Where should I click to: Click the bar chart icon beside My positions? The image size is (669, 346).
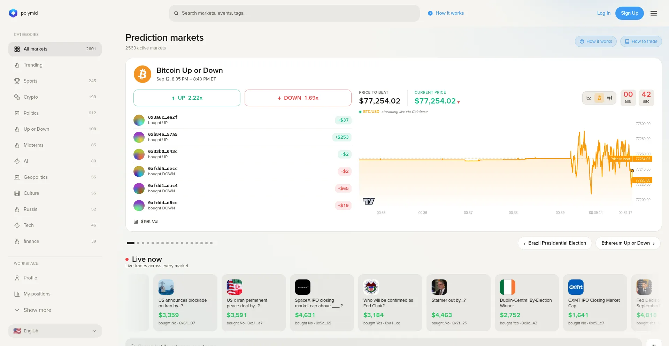coord(17,294)
